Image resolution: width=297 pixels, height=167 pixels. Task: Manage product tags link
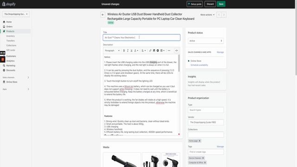220,147
